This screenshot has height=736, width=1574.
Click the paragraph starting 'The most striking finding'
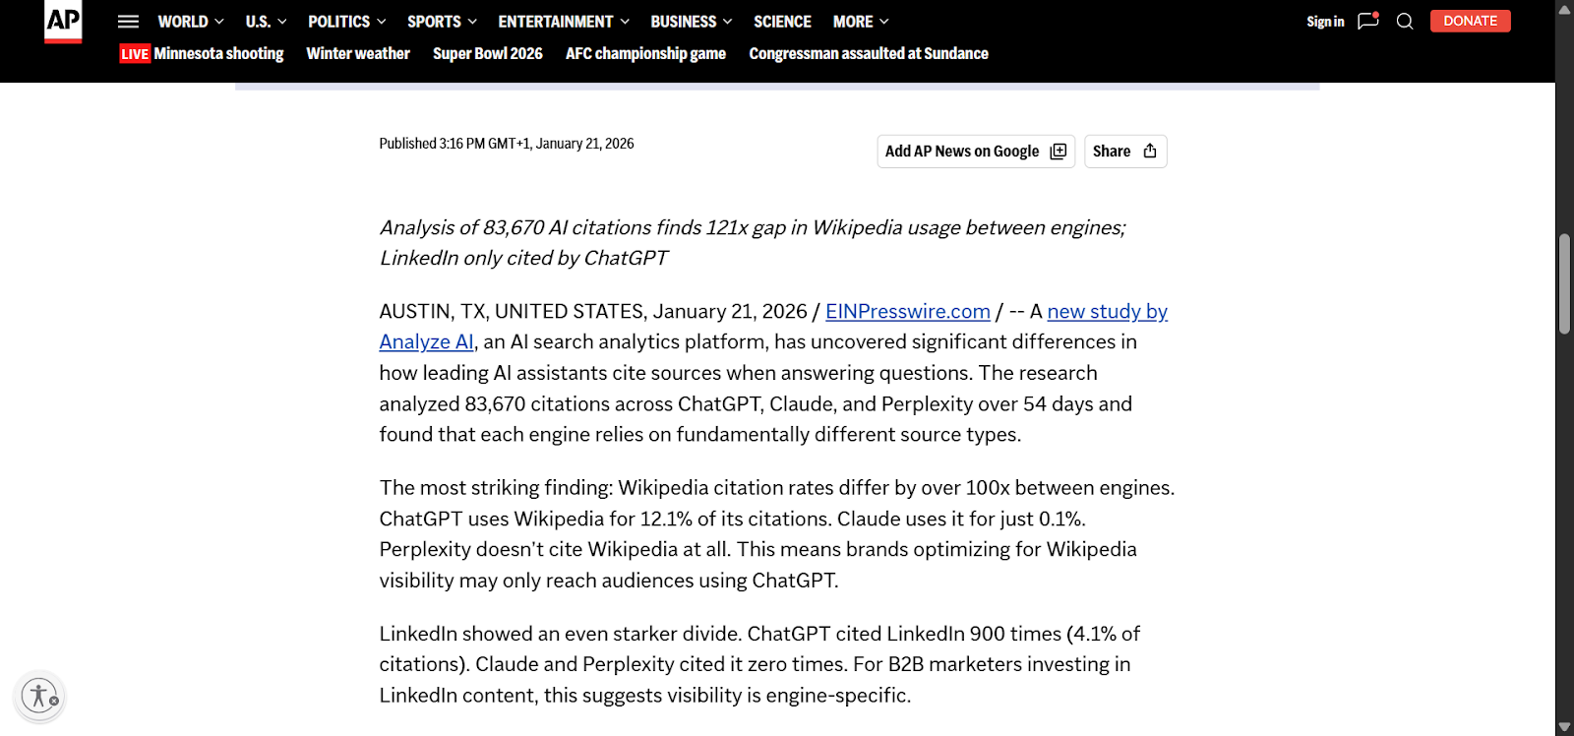pos(777,534)
